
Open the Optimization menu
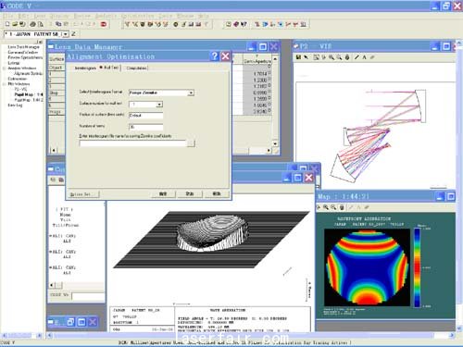coord(138,16)
